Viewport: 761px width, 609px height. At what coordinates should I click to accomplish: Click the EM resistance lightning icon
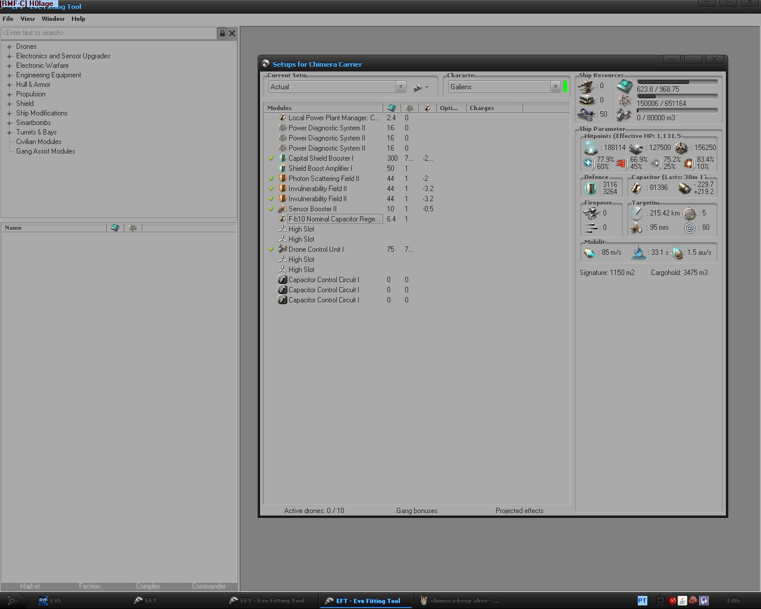point(588,163)
